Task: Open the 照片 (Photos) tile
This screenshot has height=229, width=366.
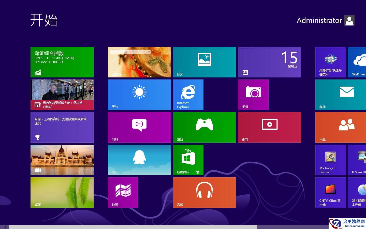Action: [204, 62]
